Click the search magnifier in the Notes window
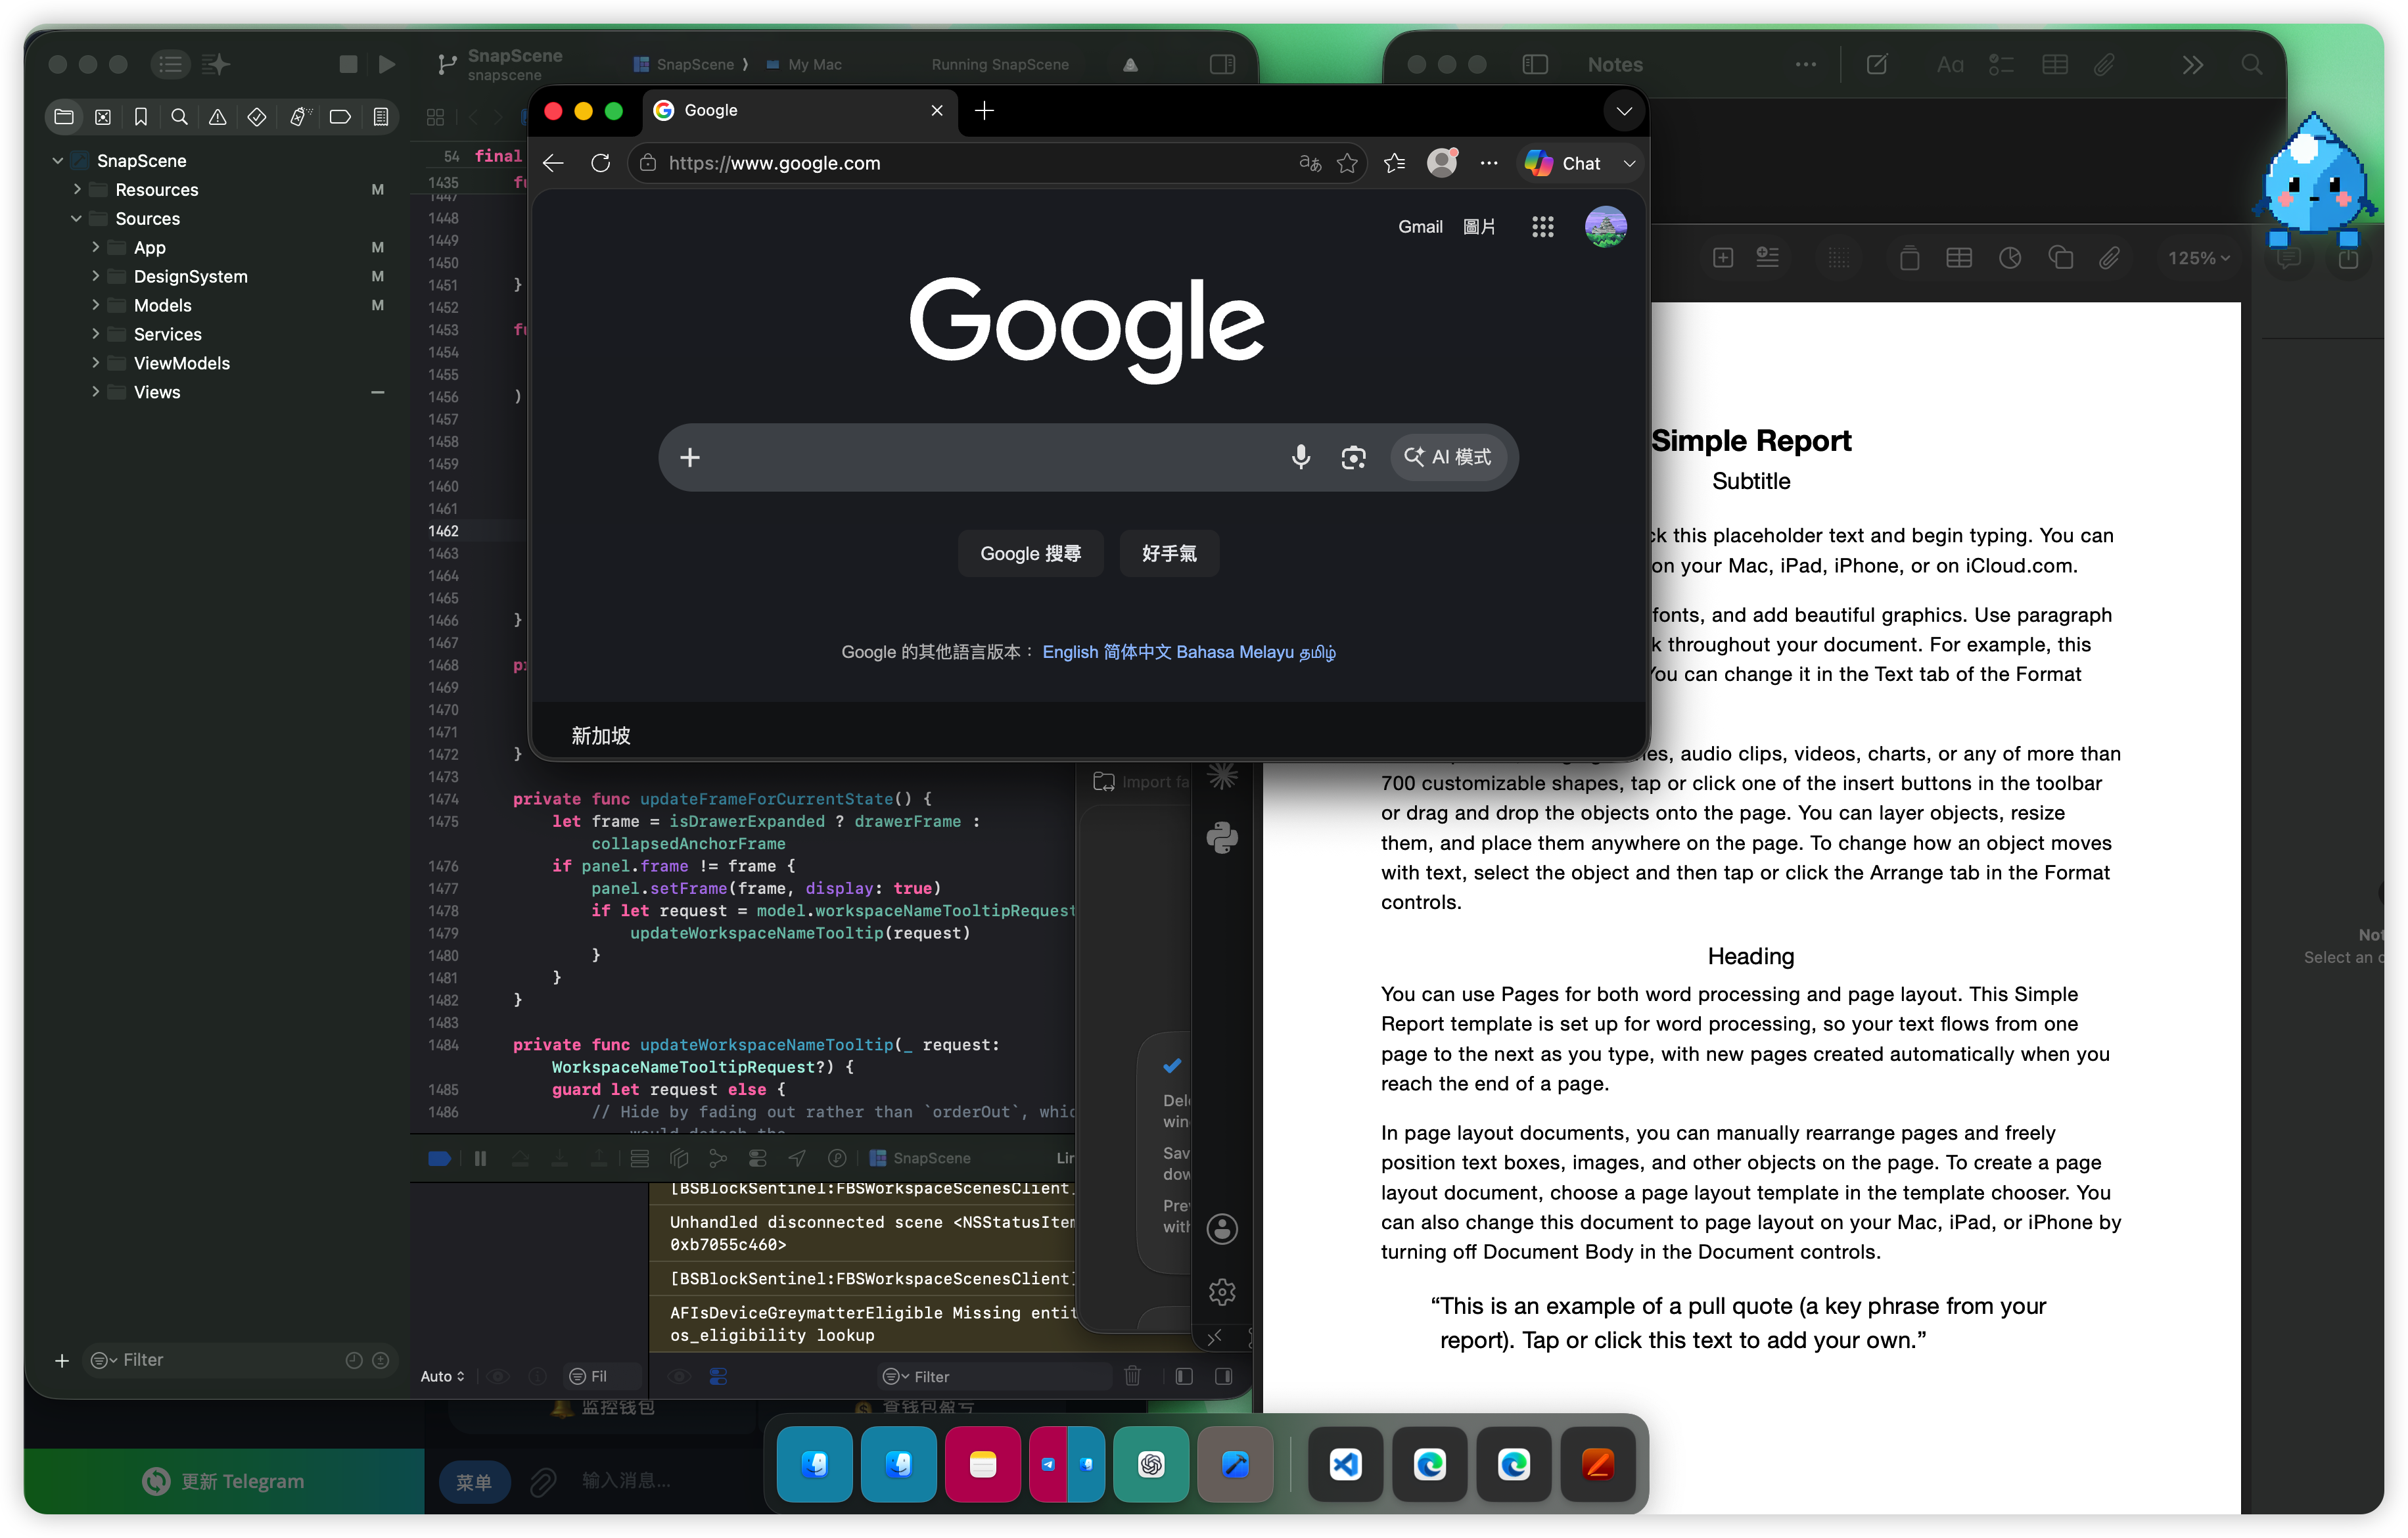The width and height of the screenshot is (2408, 1538). click(2252, 64)
